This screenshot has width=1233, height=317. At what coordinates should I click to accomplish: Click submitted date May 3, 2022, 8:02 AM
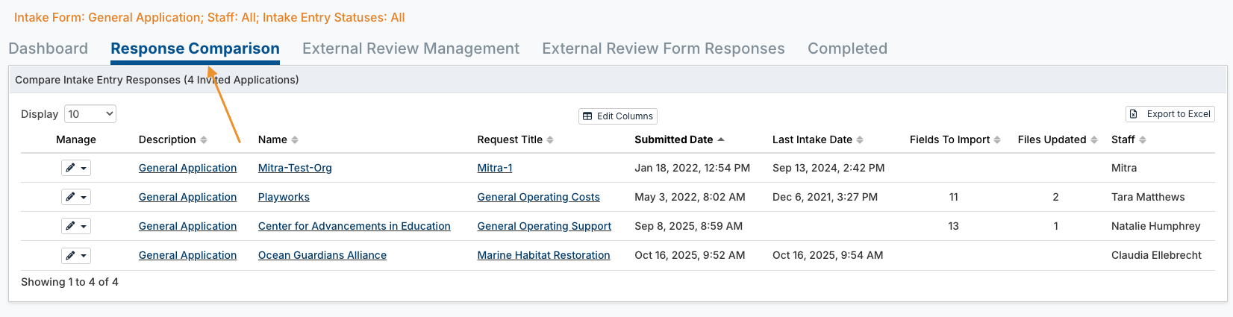(x=690, y=197)
